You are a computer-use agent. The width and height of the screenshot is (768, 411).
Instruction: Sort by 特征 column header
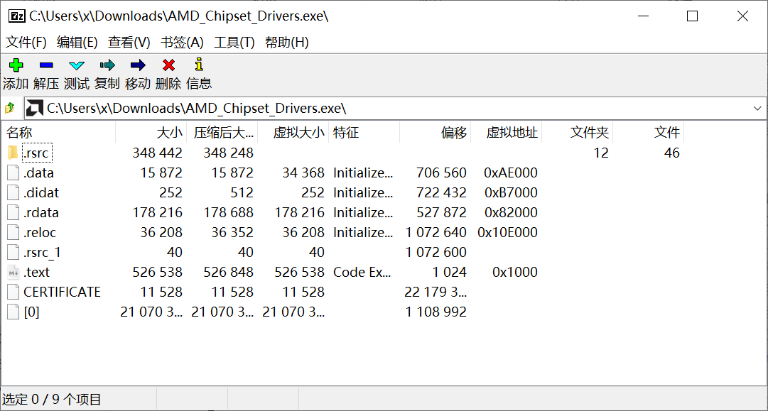tap(364, 132)
